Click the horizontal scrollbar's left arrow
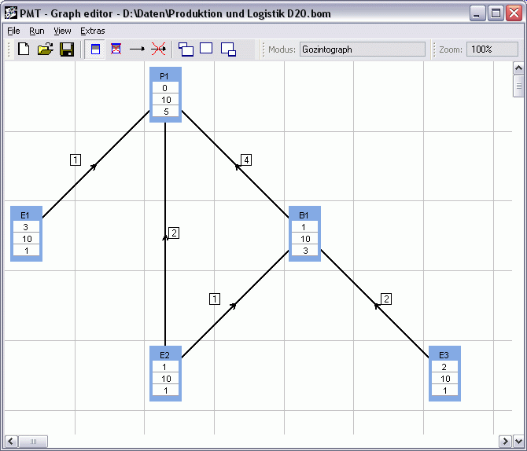The height and width of the screenshot is (451, 527). coord(11,441)
